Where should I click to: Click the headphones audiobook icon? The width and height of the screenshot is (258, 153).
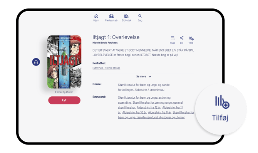pos(36,62)
